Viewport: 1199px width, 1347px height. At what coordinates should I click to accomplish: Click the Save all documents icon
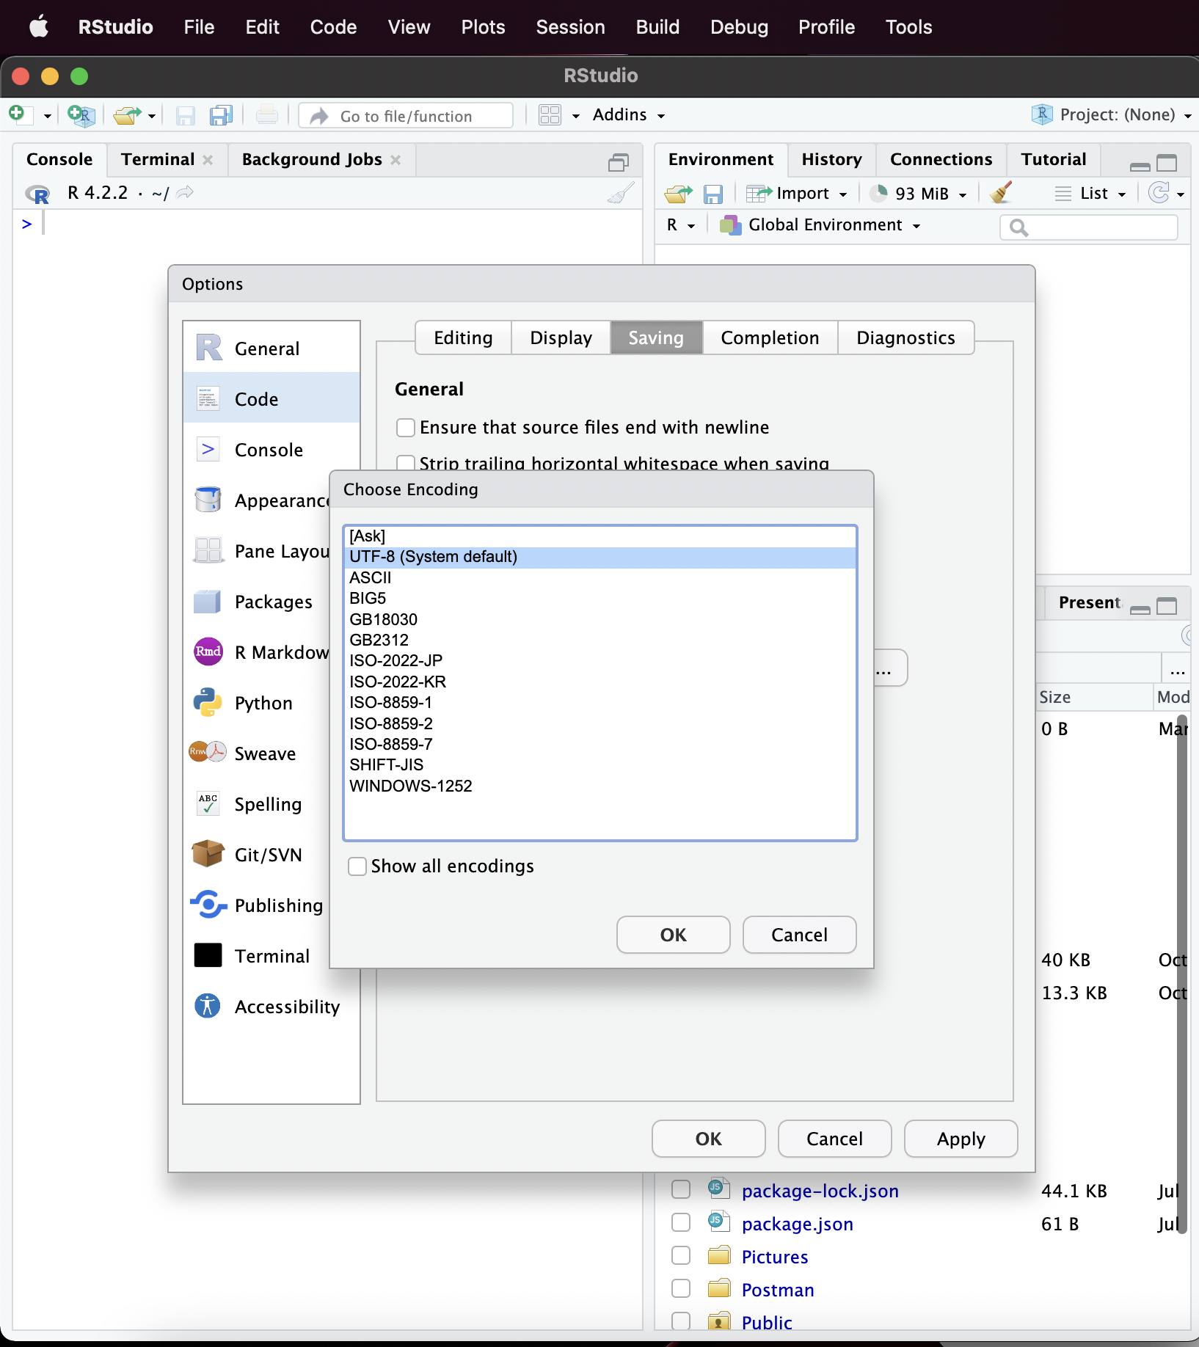(x=221, y=115)
